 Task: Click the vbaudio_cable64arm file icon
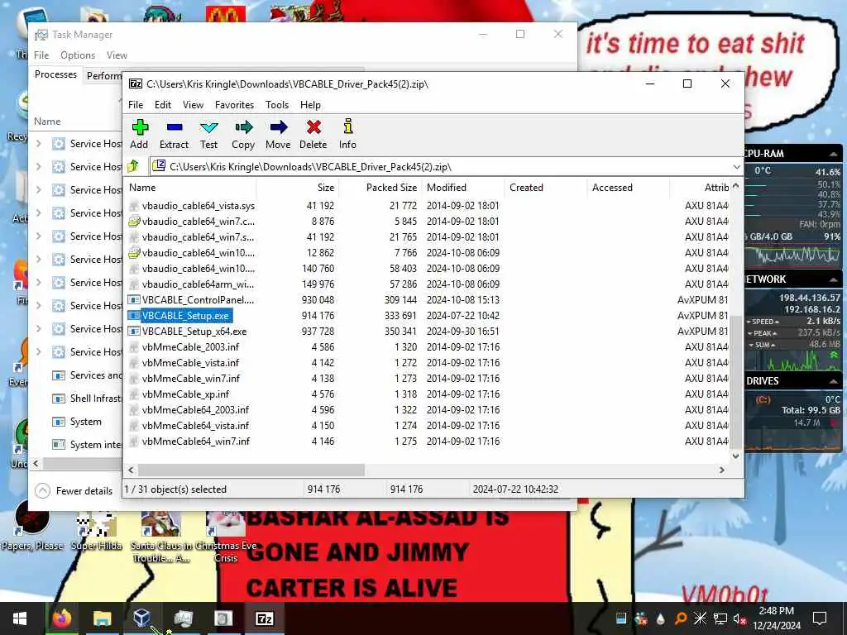[x=134, y=284]
